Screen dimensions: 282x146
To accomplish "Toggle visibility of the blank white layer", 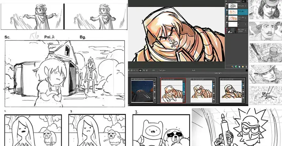I will 227,23.
